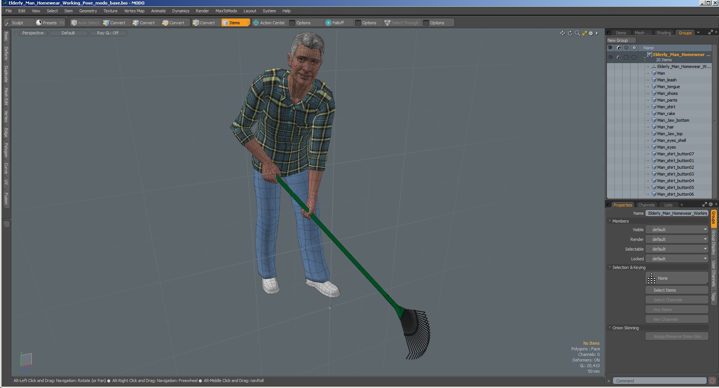This screenshot has height=388, width=719.
Task: Open viewport settings gear
Action: [591, 33]
